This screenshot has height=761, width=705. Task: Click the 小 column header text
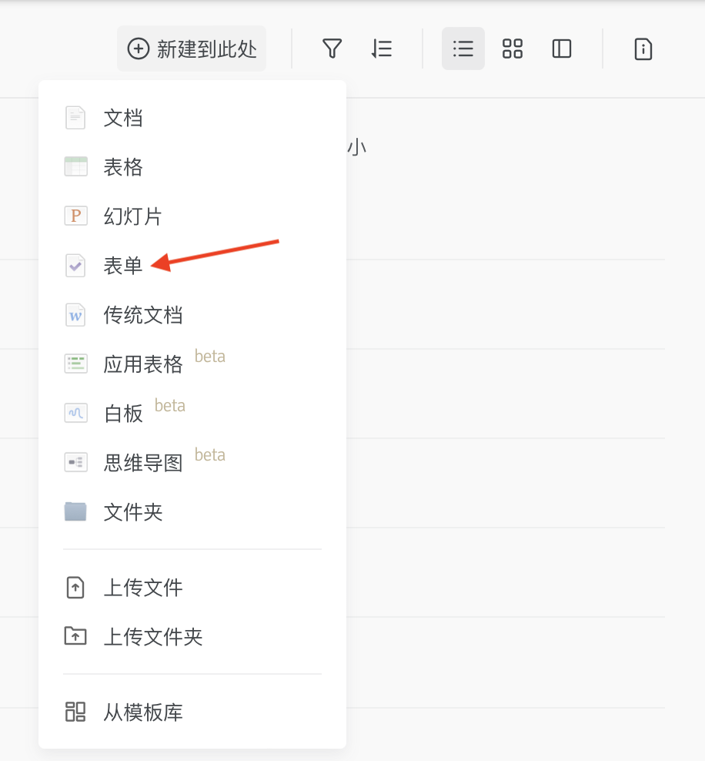click(x=357, y=147)
